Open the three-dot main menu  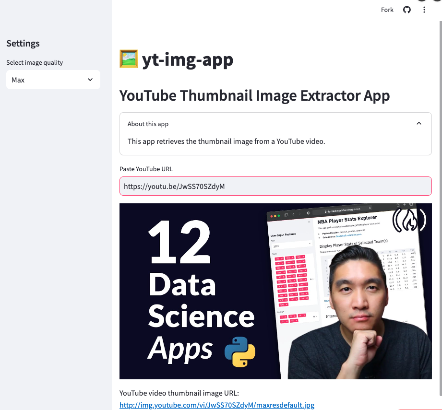[424, 10]
